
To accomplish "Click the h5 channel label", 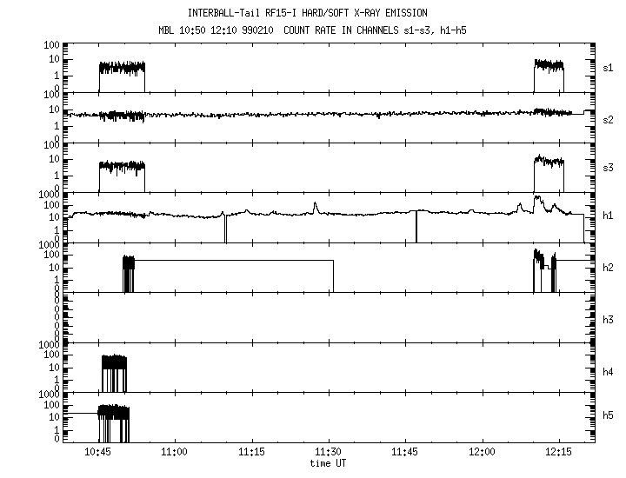I will [609, 417].
